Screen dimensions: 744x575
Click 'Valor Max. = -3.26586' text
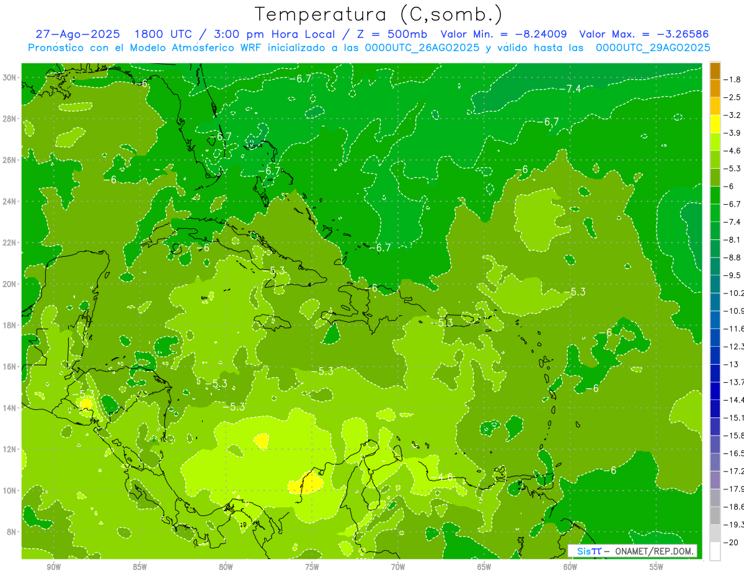pyautogui.click(x=644, y=34)
